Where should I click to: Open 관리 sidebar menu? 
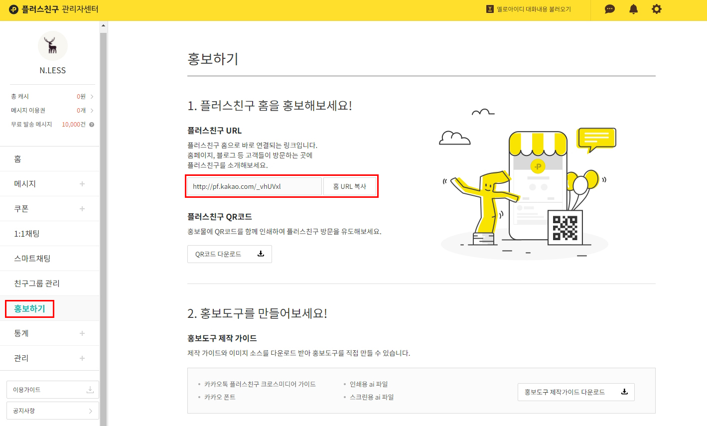[50, 358]
